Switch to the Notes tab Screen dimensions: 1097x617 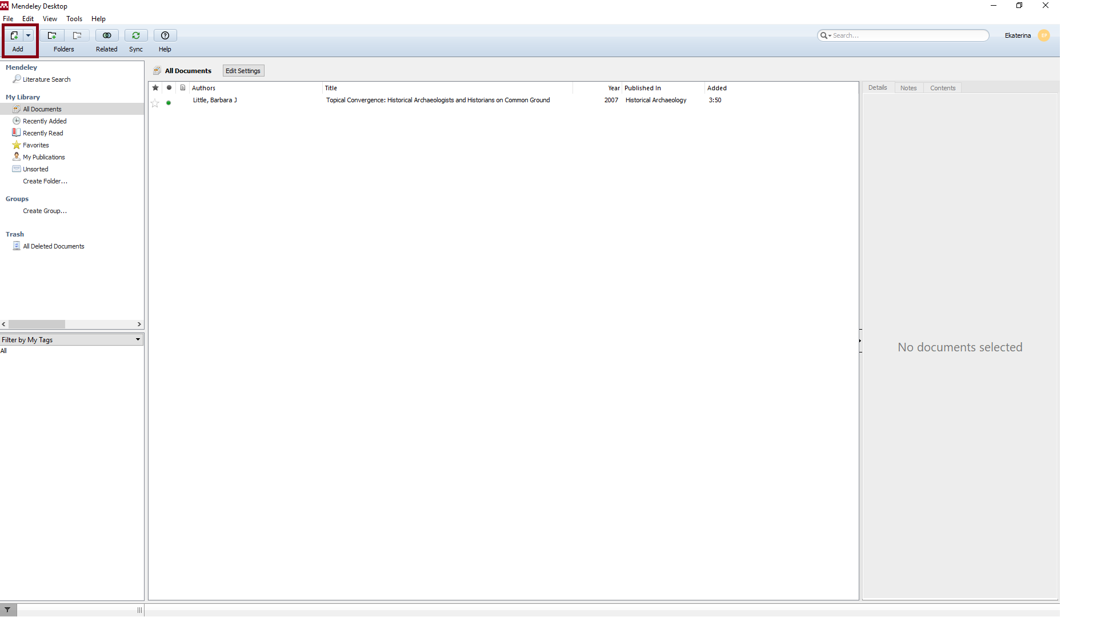(908, 88)
